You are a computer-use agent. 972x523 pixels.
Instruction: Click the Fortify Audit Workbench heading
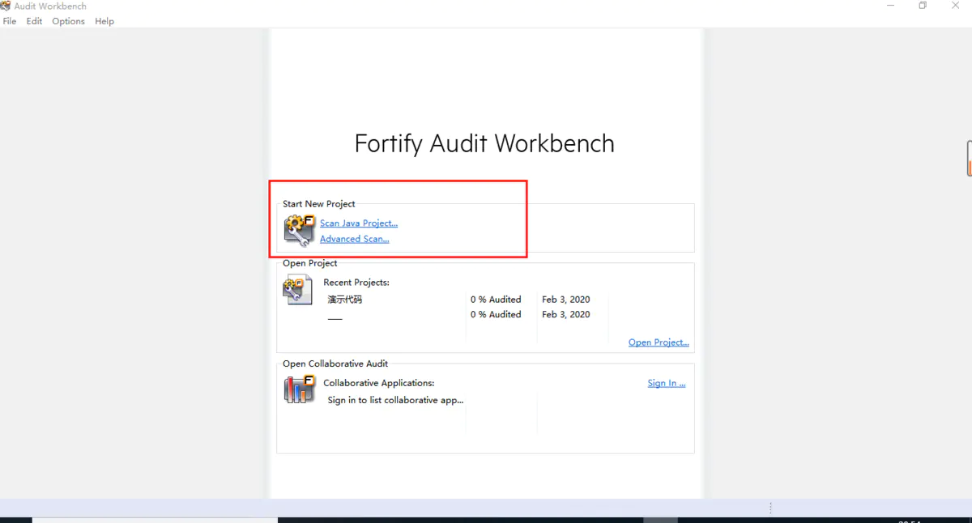point(484,143)
